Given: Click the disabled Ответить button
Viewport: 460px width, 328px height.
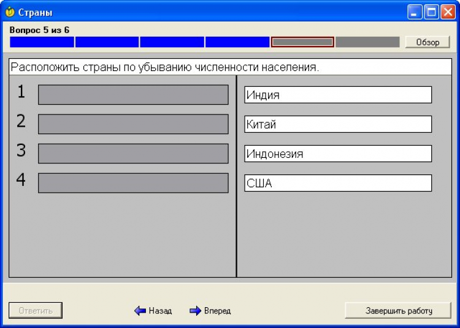Looking at the screenshot, I should 36,310.
